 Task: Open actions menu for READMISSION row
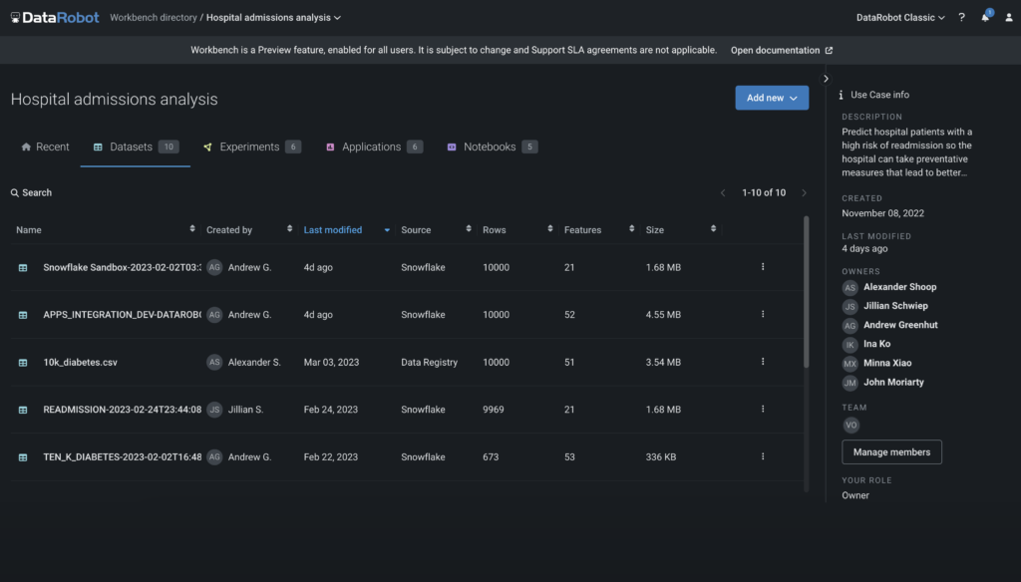click(x=763, y=410)
